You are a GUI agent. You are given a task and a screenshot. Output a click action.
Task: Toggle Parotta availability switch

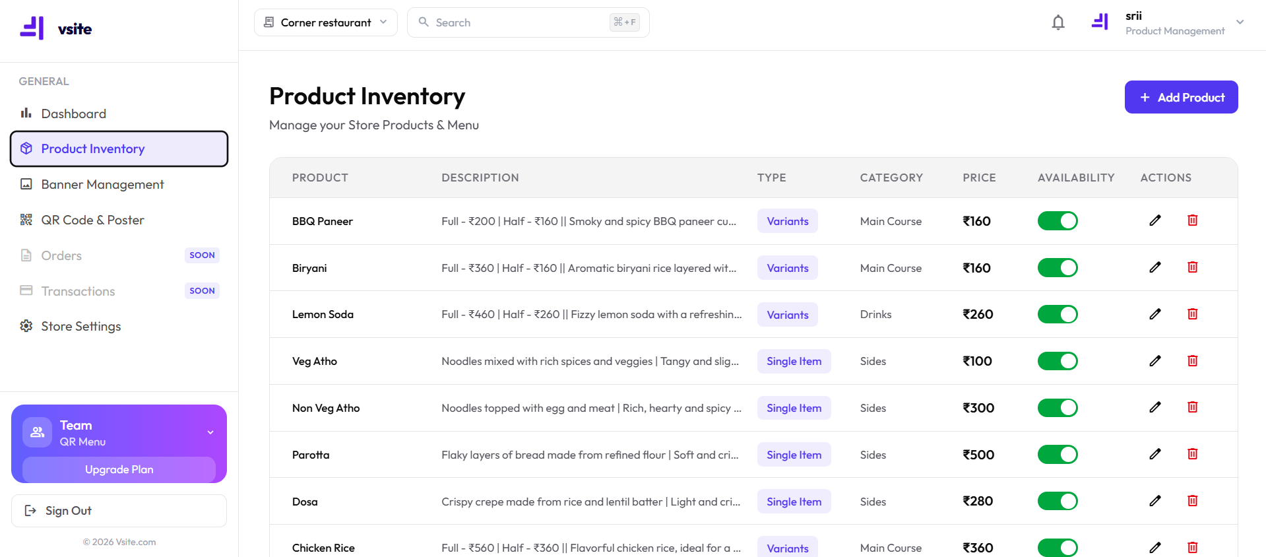coord(1058,454)
